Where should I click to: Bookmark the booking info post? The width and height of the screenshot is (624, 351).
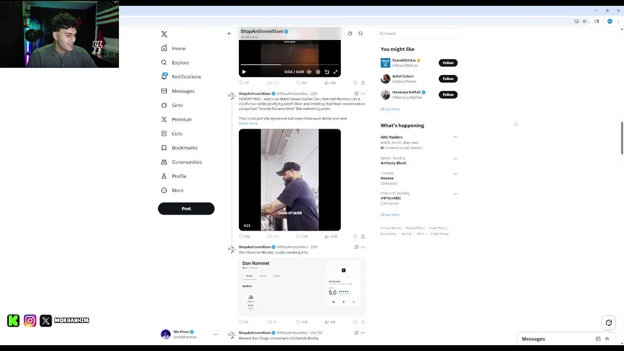(x=355, y=322)
